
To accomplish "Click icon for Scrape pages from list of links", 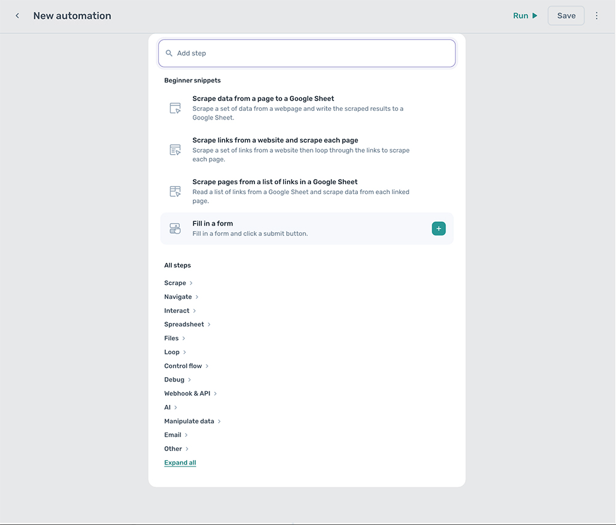I will coord(175,192).
